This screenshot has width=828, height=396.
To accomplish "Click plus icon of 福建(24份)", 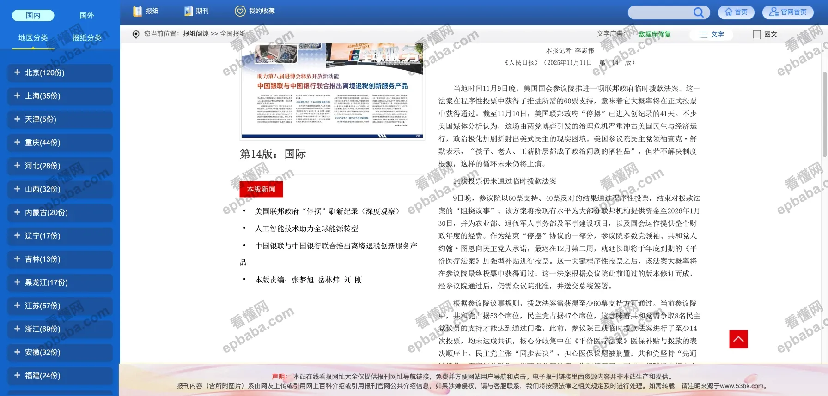I will click(17, 375).
